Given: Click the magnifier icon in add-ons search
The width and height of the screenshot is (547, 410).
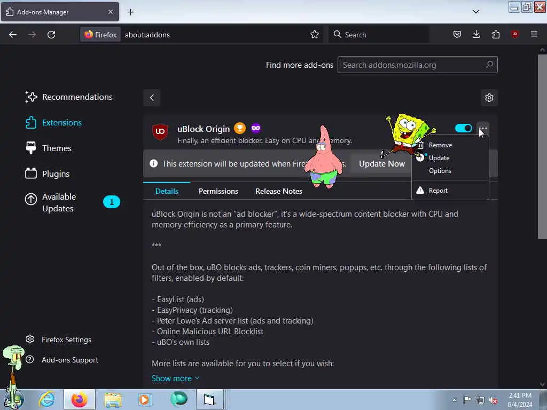Looking at the screenshot, I should tap(489, 65).
